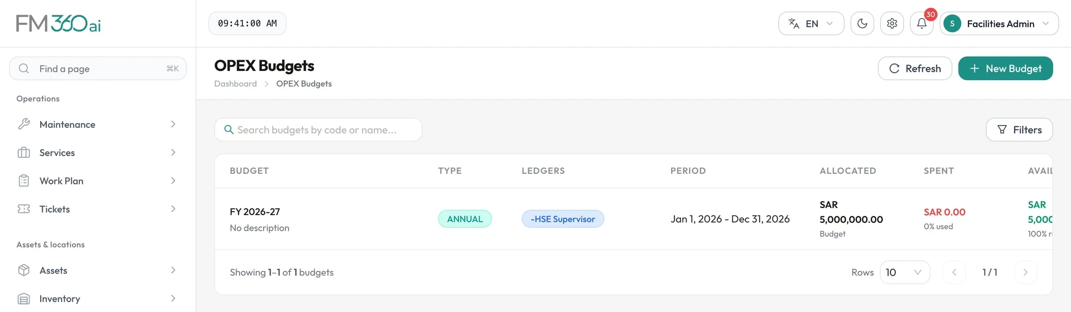Image resolution: width=1071 pixels, height=312 pixels.
Task: Toggle dark mode with the moon icon
Action: [x=862, y=24]
